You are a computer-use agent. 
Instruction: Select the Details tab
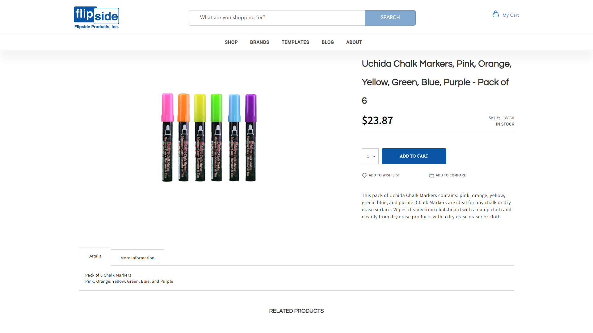(x=95, y=256)
